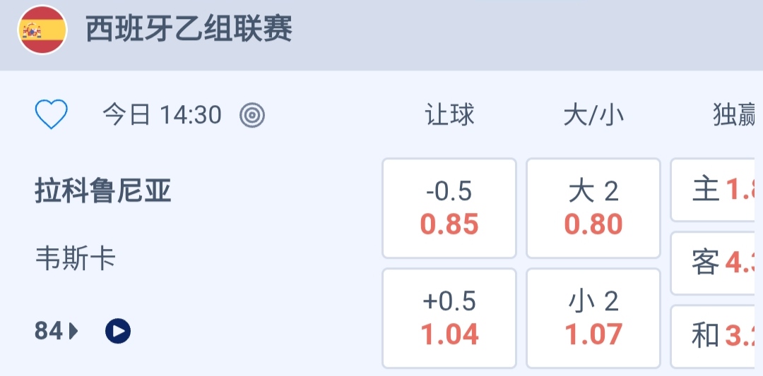The width and height of the screenshot is (763, 376).
Task: Collapse the 西班牙乙组联赛 league header
Action: click(189, 30)
